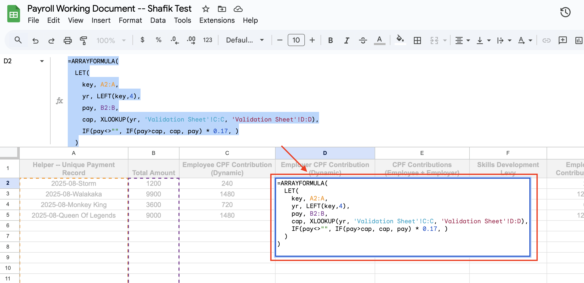
Task: Click the select-all corner box
Action: click(x=10, y=153)
